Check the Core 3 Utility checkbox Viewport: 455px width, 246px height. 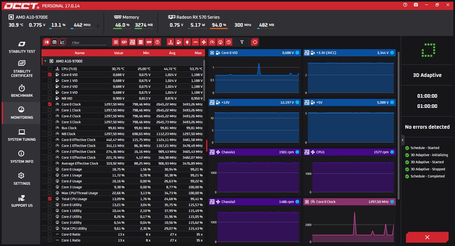coord(50,222)
